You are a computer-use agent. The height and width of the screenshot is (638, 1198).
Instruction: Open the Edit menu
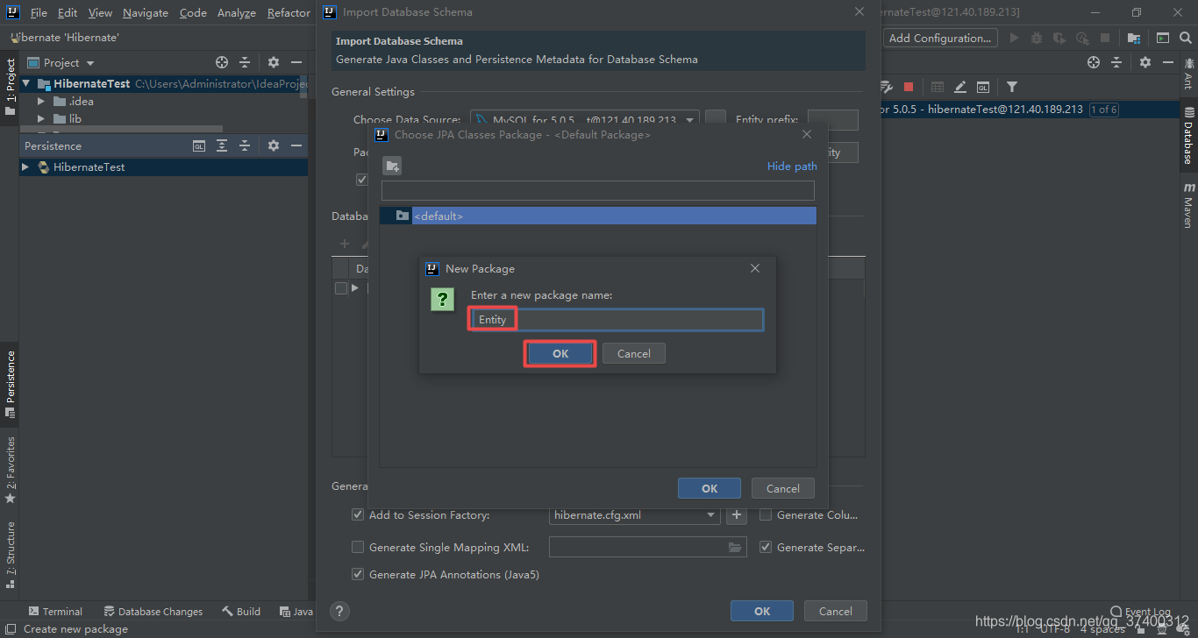click(68, 12)
